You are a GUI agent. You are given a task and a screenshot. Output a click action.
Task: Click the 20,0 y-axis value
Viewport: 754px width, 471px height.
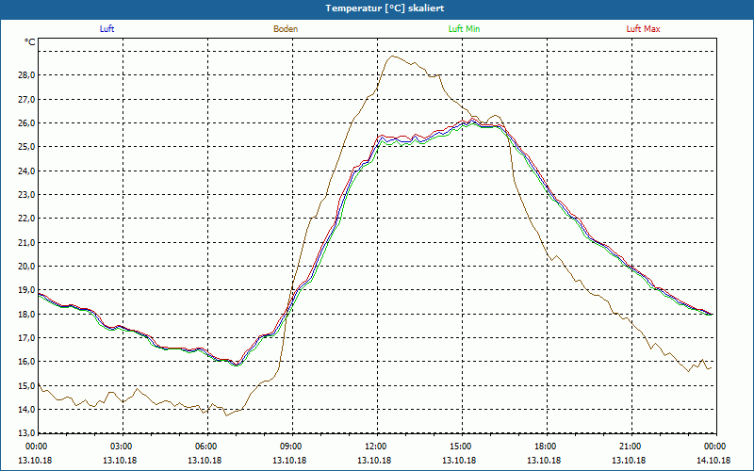tap(26, 267)
